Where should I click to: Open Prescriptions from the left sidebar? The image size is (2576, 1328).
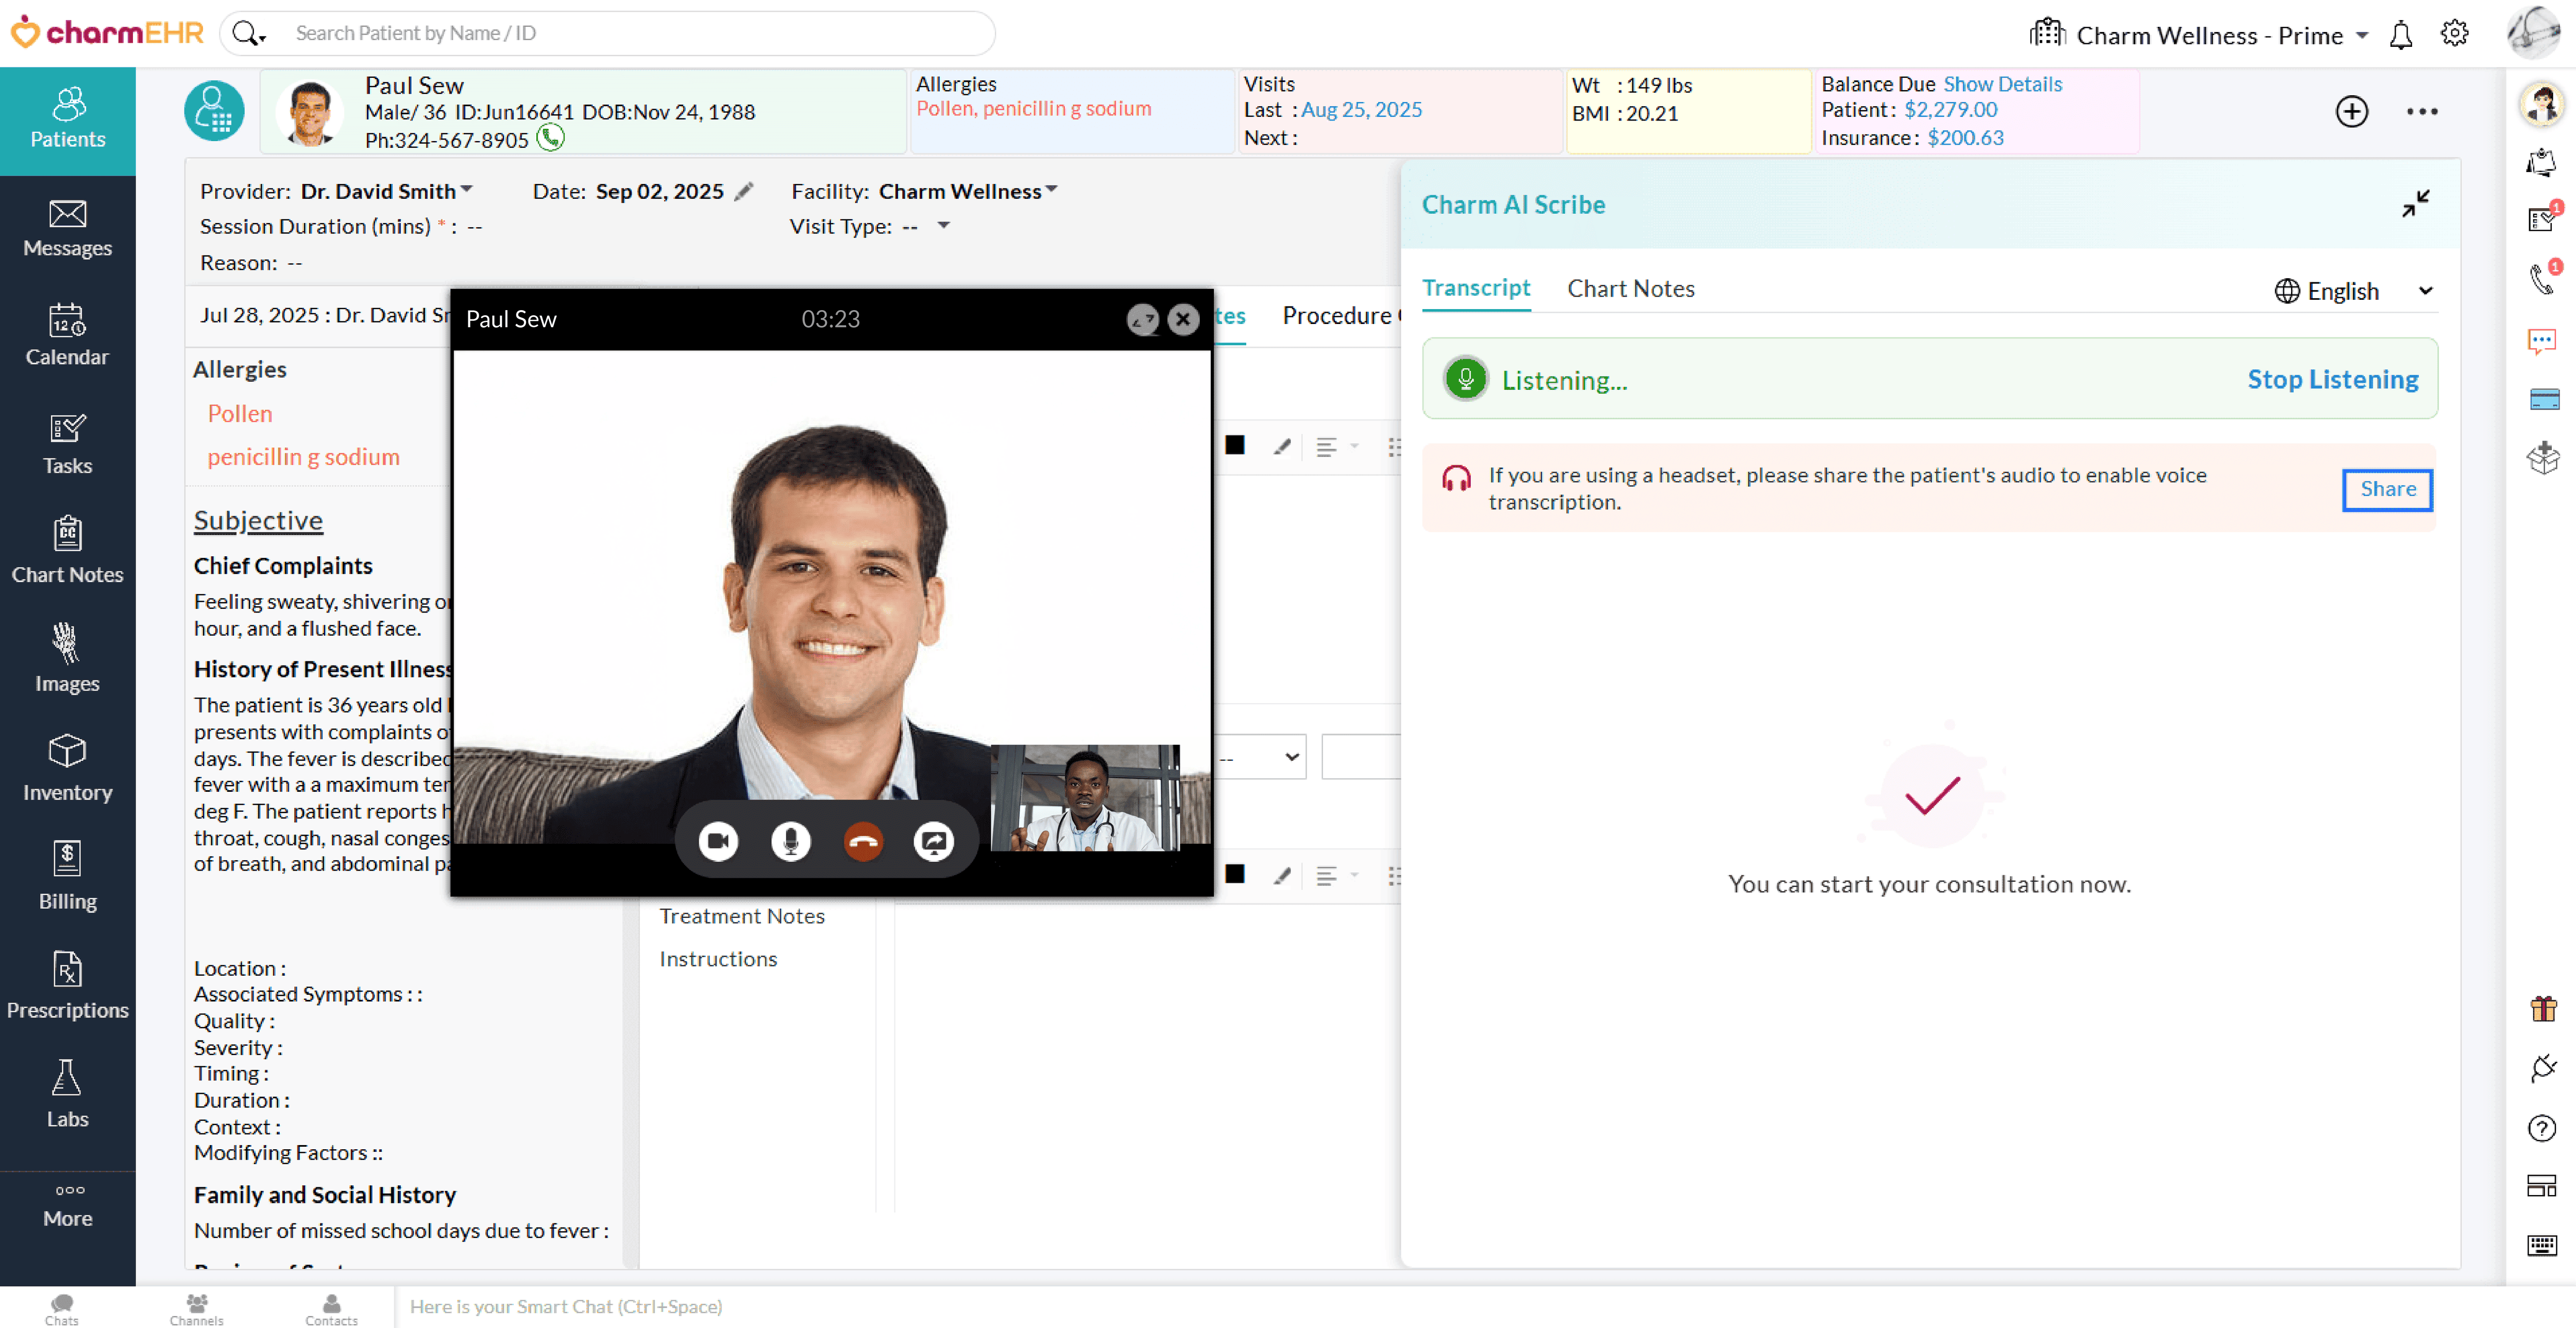(67, 985)
